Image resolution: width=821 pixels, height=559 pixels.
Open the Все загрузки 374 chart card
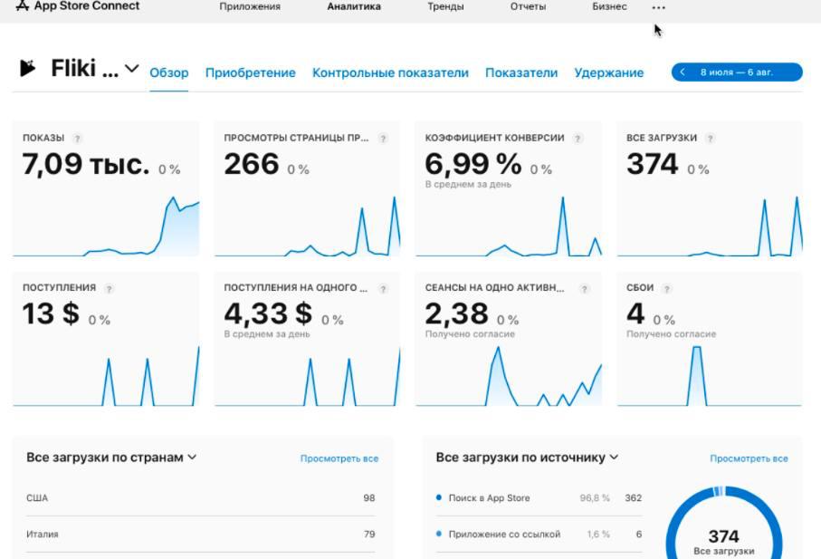point(710,189)
